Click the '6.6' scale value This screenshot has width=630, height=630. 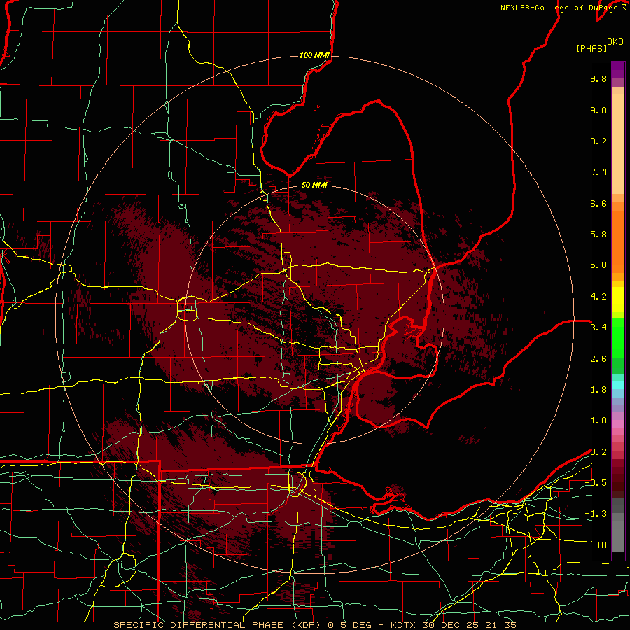(598, 203)
